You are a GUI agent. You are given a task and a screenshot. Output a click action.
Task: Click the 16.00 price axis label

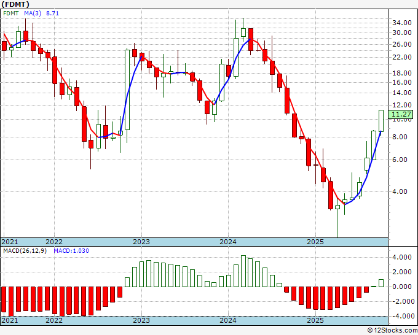(402, 82)
